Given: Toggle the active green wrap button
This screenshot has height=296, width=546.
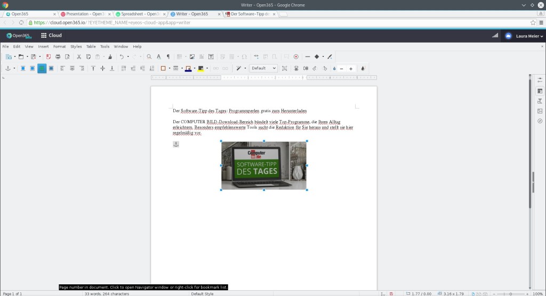Looking at the screenshot, I should click(42, 68).
